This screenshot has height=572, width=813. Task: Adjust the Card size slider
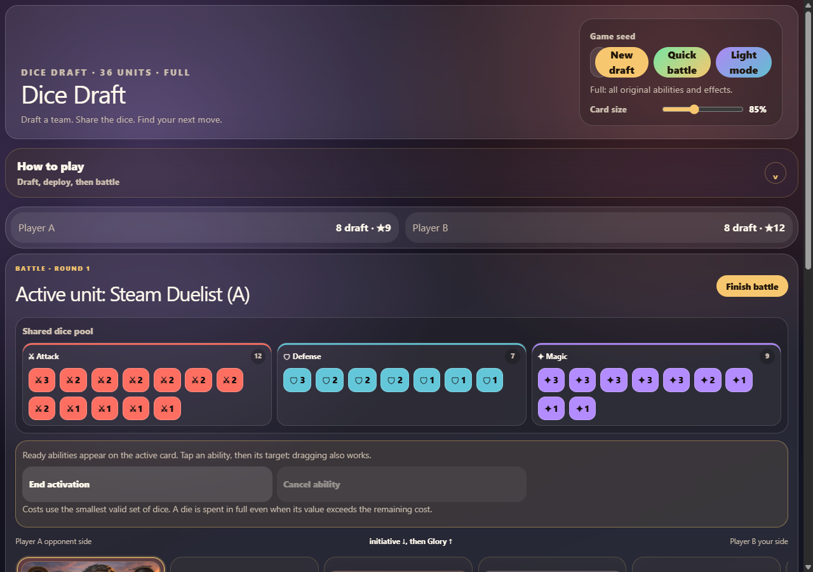[x=702, y=109]
